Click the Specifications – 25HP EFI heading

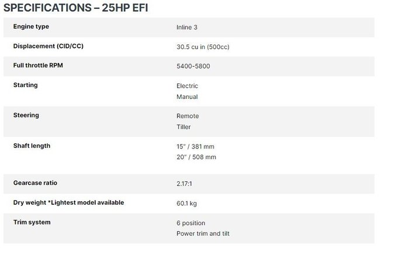click(75, 8)
